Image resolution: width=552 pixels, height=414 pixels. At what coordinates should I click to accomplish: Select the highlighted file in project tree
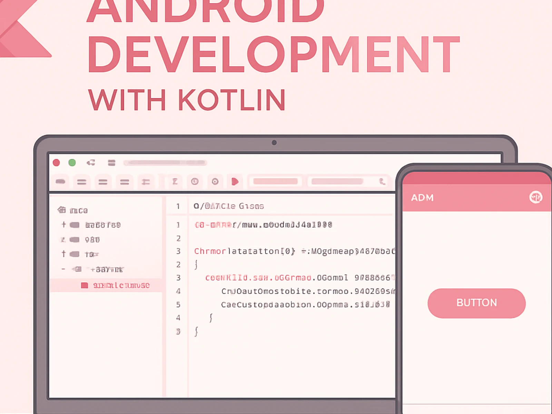pos(106,286)
